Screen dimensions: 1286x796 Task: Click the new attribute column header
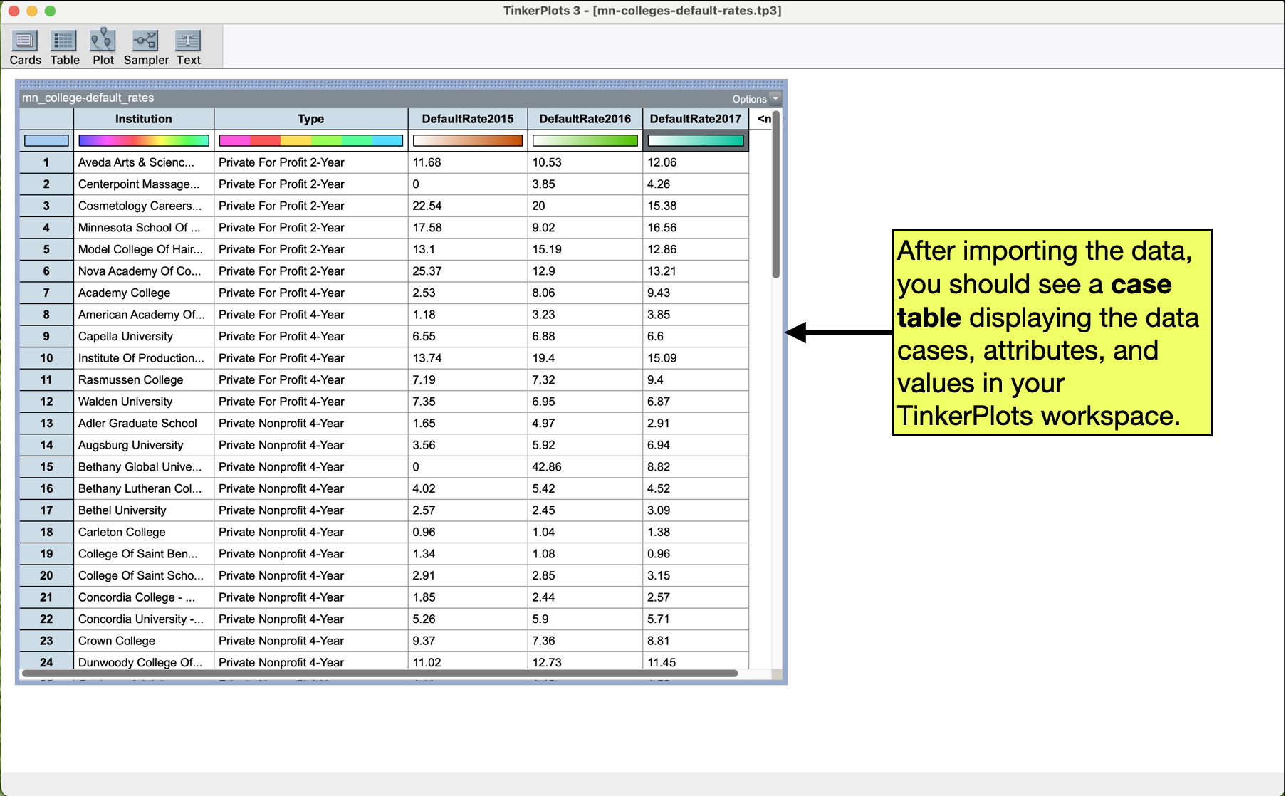coord(764,119)
